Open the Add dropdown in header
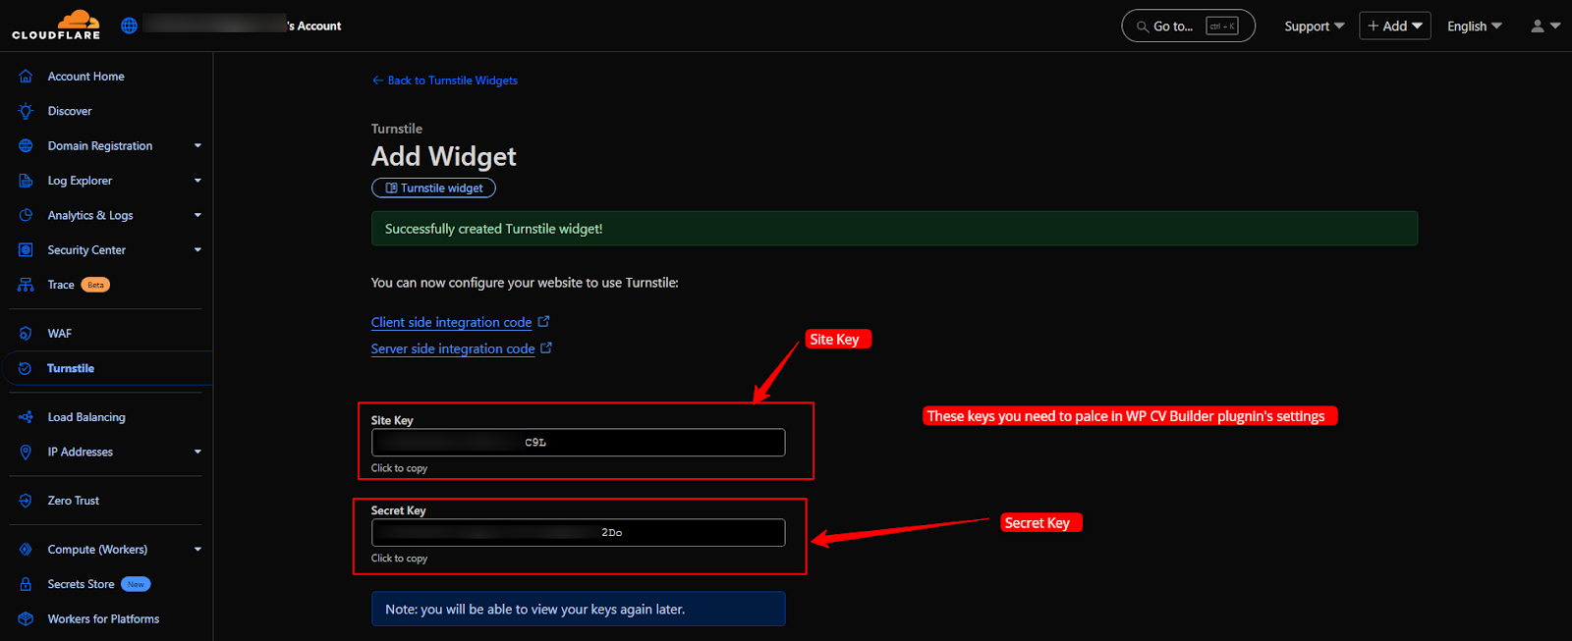 pos(1395,26)
